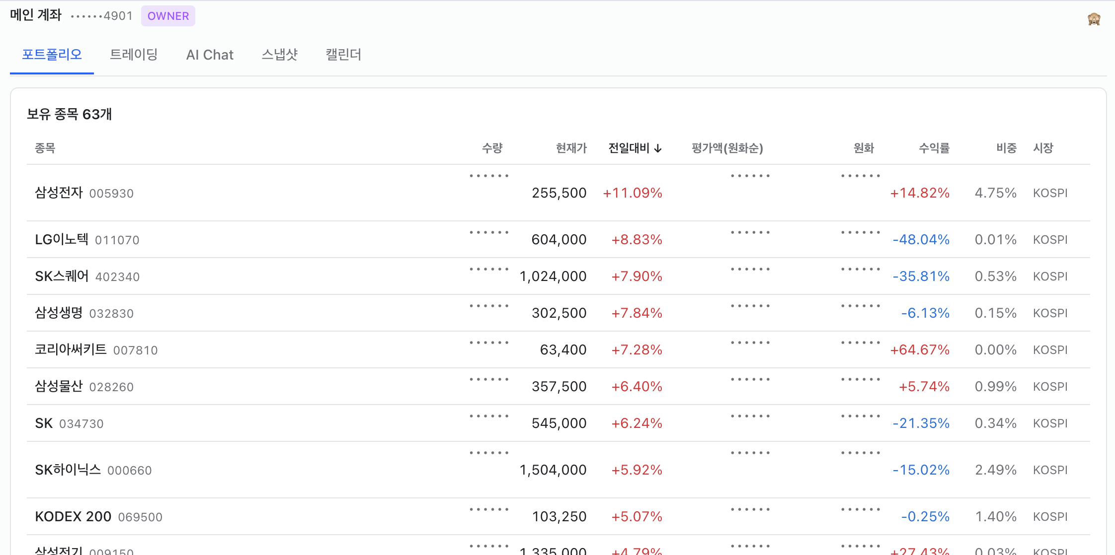Click KODEX 200 price 103,250
This screenshot has width=1115, height=555.
tap(559, 516)
